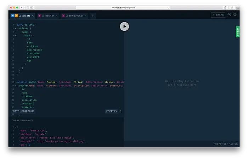Collapse the mutation addCat block on line 17

pyautogui.click(x=15, y=82)
